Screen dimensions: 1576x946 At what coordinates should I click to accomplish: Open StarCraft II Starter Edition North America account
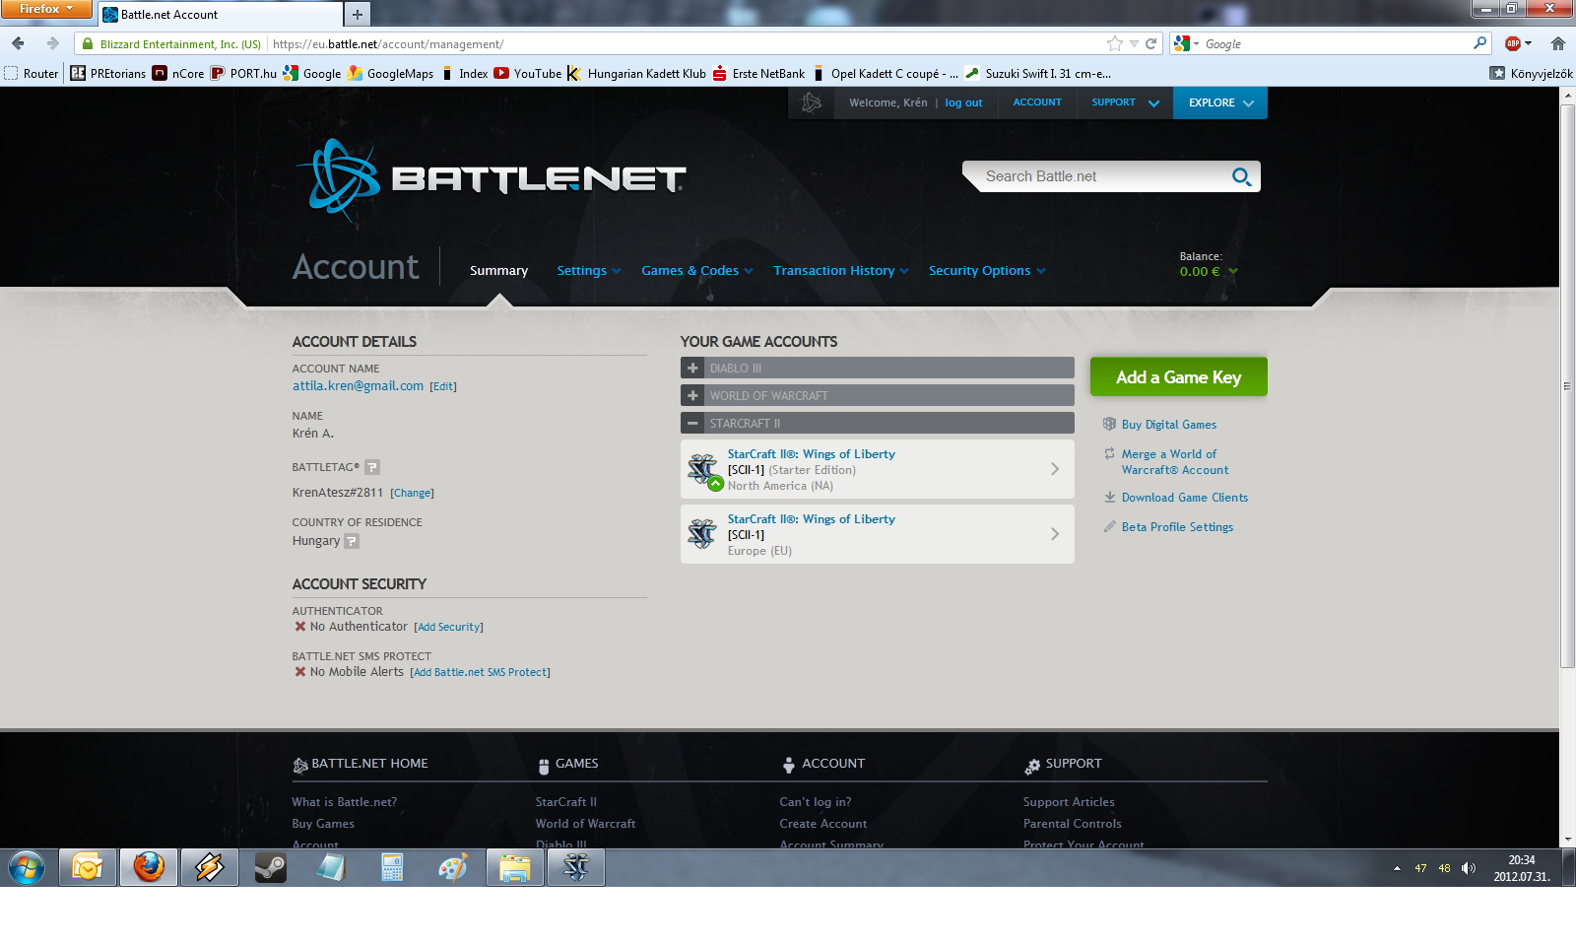[877, 469]
